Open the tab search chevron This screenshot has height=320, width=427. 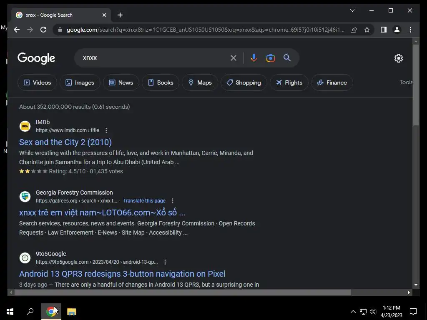[x=352, y=10]
